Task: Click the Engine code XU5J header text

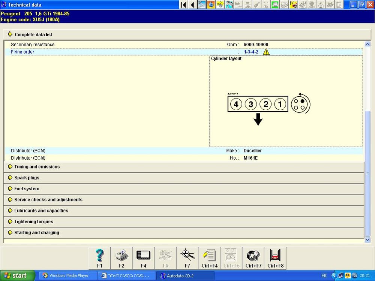Action: (x=30, y=19)
